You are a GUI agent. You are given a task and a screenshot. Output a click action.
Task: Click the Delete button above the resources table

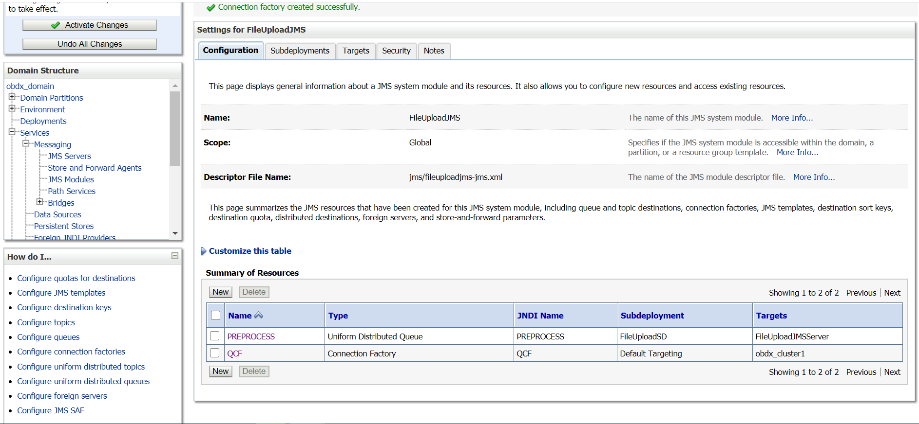254,292
